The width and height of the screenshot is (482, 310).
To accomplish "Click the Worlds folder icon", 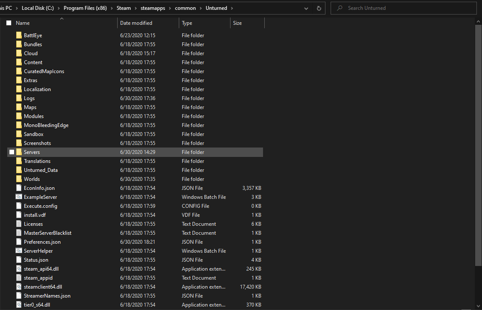I will (19, 179).
